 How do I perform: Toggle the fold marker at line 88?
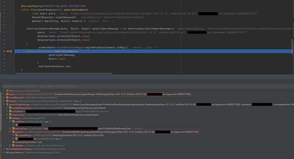coord(14,70)
